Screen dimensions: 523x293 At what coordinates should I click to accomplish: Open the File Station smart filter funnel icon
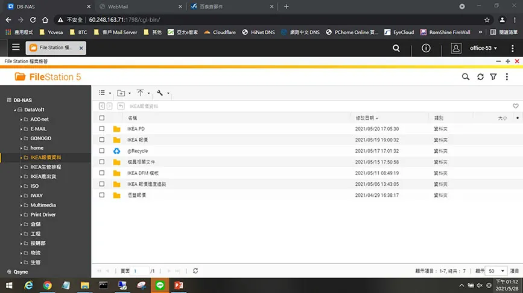tap(493, 77)
